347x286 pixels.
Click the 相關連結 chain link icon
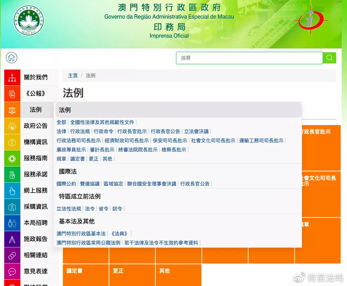pos(12,255)
